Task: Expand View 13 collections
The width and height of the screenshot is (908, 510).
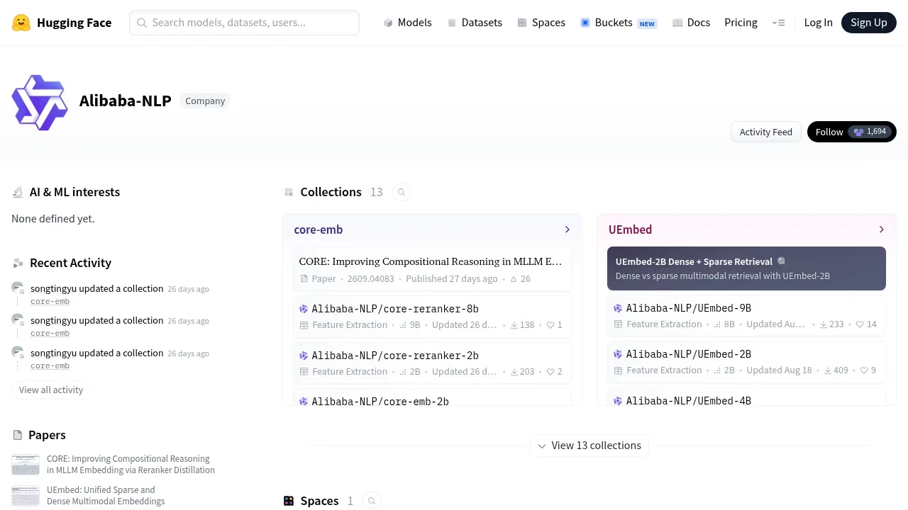Action: pyautogui.click(x=589, y=446)
